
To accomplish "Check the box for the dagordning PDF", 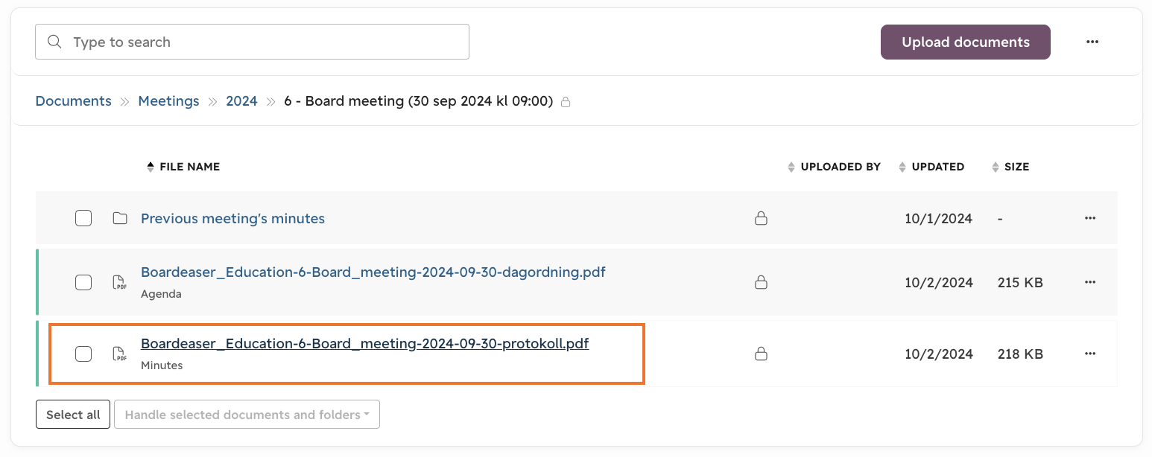I will click(83, 282).
